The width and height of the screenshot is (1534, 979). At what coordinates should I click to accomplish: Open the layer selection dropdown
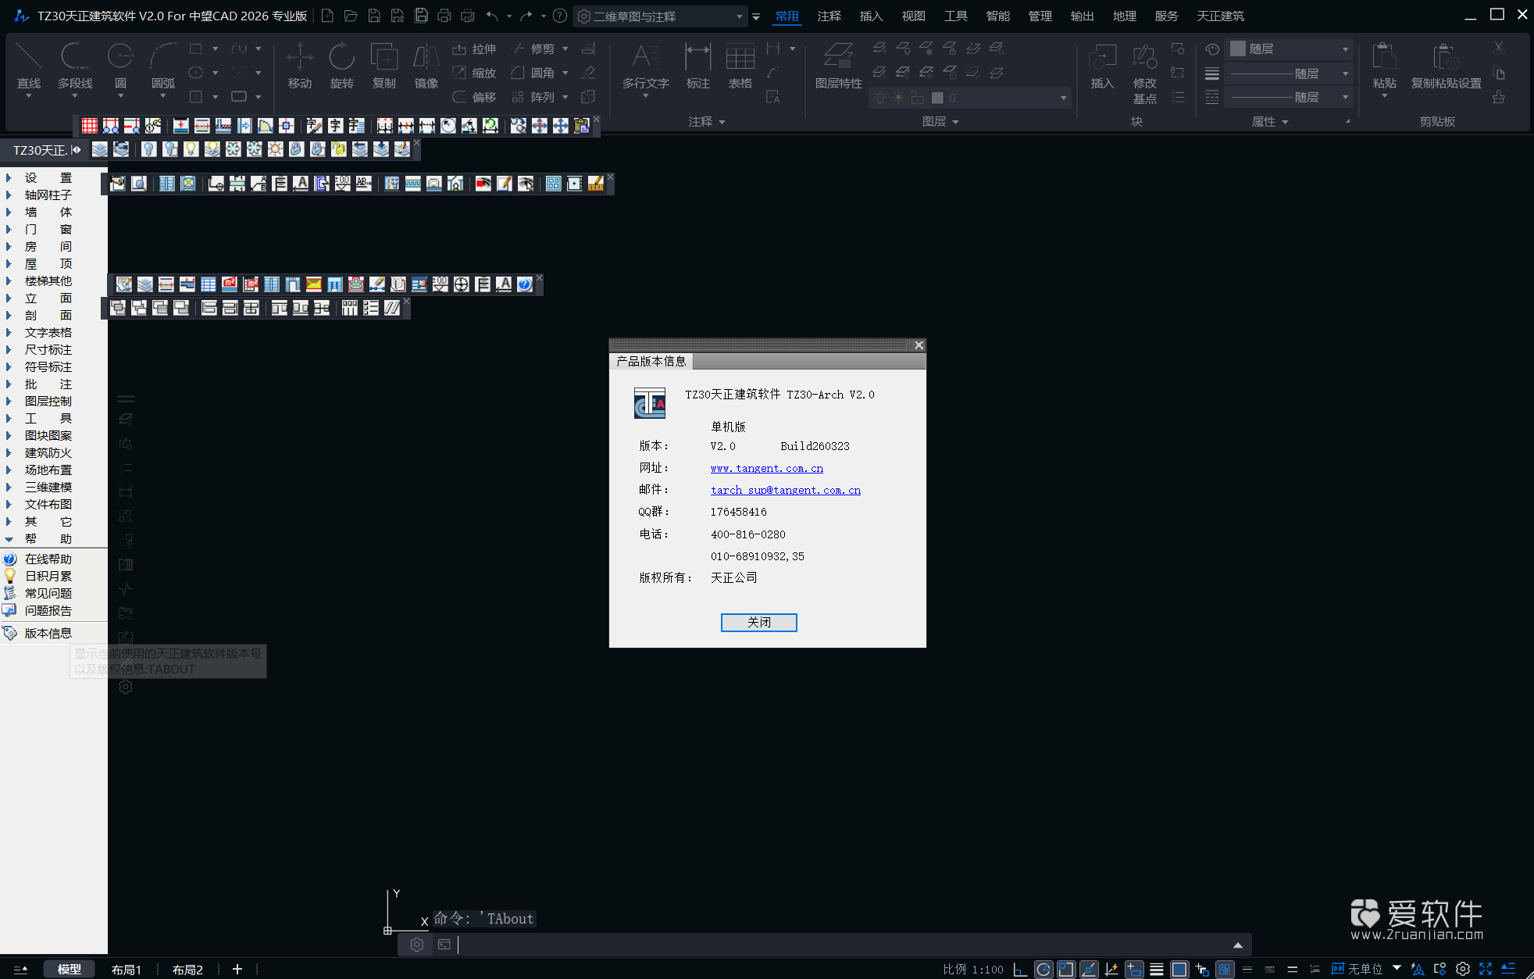tap(969, 98)
